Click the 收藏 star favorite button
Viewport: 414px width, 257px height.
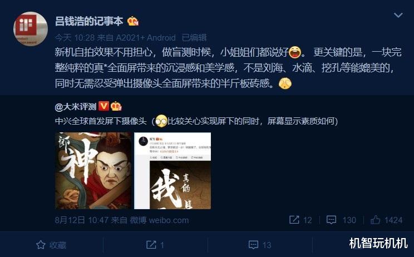[x=51, y=245]
